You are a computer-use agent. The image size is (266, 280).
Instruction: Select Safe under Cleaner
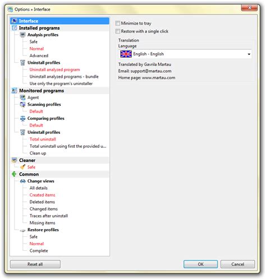click(31, 167)
